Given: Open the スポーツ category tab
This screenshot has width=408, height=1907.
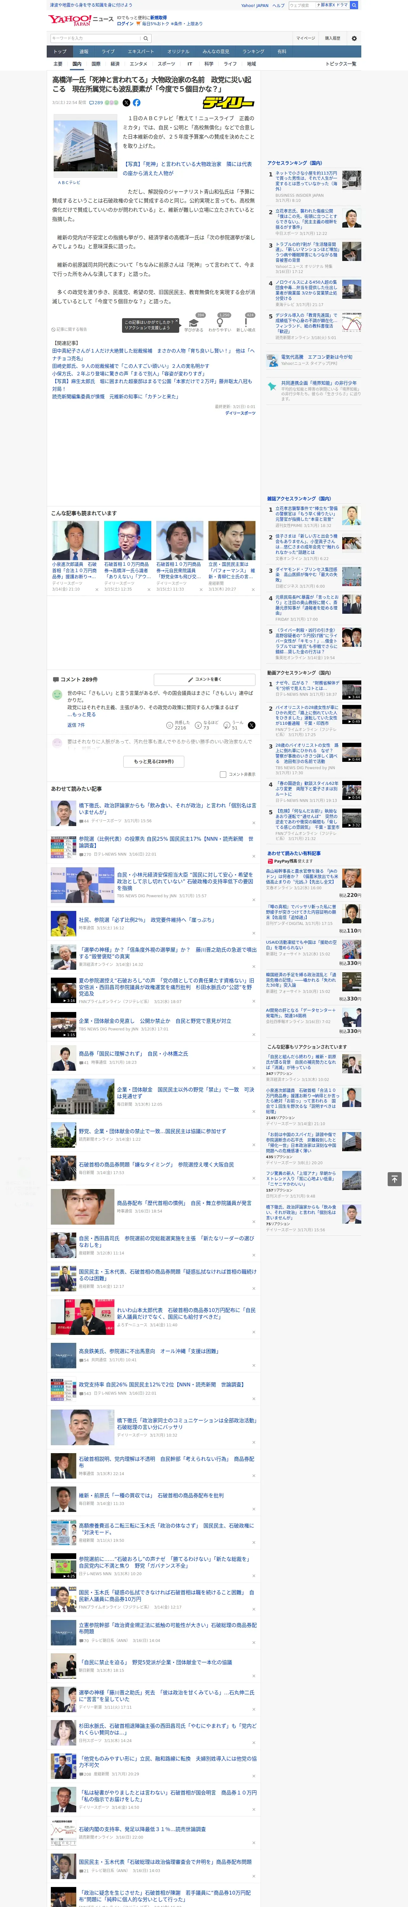Looking at the screenshot, I should coord(167,64).
